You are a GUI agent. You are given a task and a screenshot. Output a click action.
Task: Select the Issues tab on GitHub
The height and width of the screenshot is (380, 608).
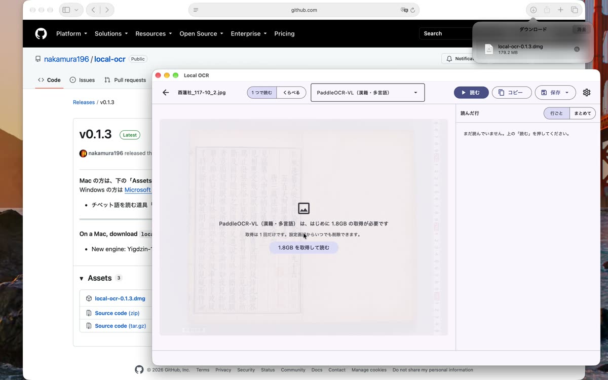click(x=82, y=80)
